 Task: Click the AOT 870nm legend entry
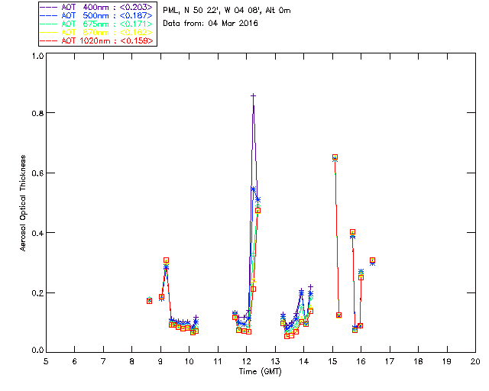pyautogui.click(x=96, y=32)
